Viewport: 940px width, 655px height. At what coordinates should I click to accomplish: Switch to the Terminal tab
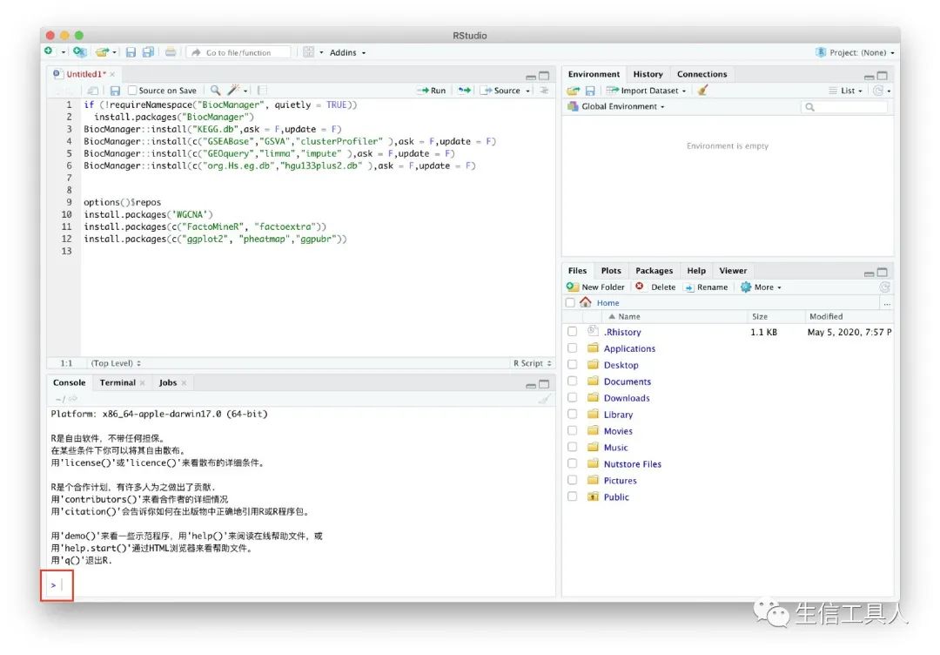pyautogui.click(x=117, y=382)
